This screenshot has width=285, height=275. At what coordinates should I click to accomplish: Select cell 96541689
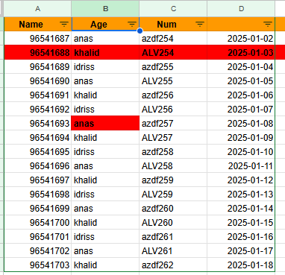tap(37, 67)
